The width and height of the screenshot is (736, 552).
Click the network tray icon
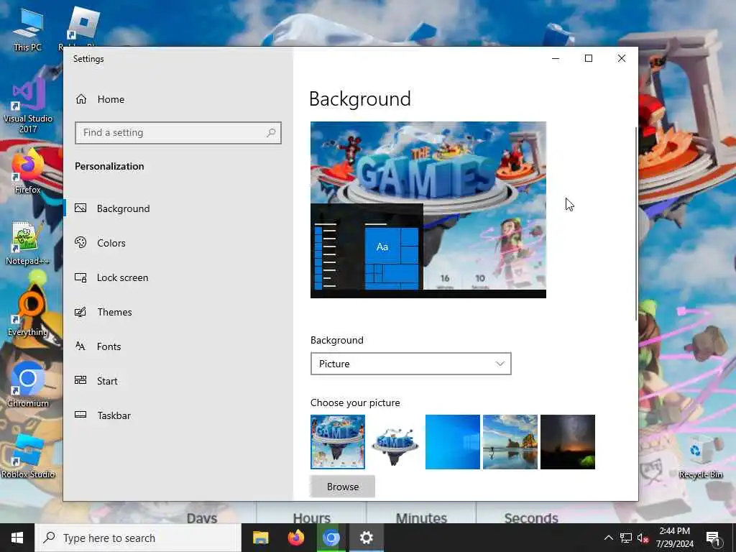[626, 538]
